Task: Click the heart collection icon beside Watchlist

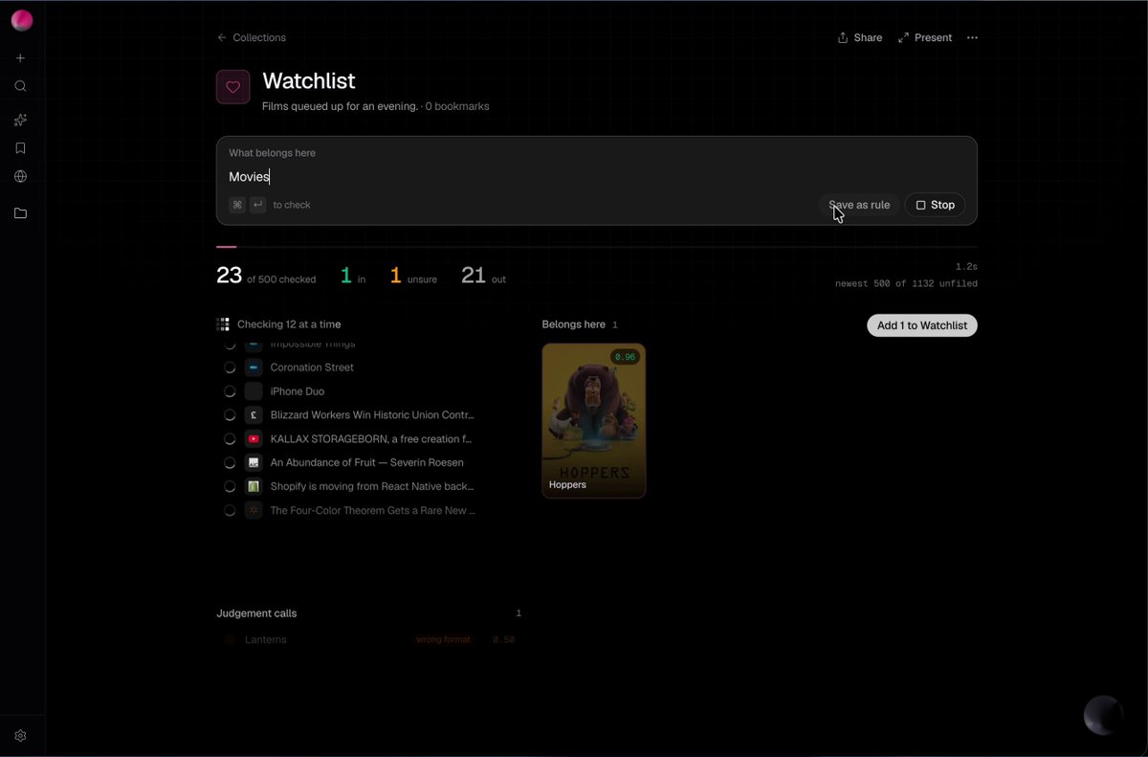Action: (x=233, y=87)
